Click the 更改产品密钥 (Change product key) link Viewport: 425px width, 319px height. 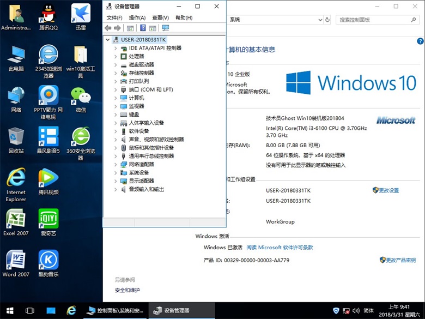click(x=400, y=260)
